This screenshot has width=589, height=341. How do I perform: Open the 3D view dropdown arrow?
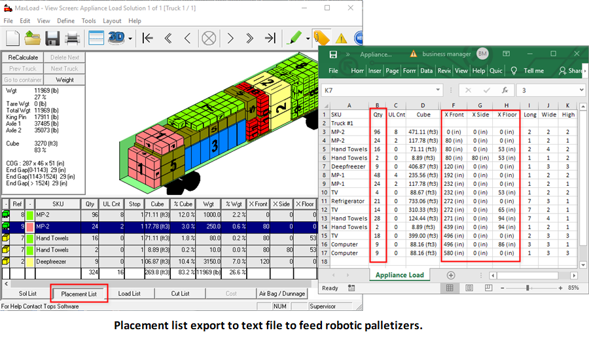point(130,39)
